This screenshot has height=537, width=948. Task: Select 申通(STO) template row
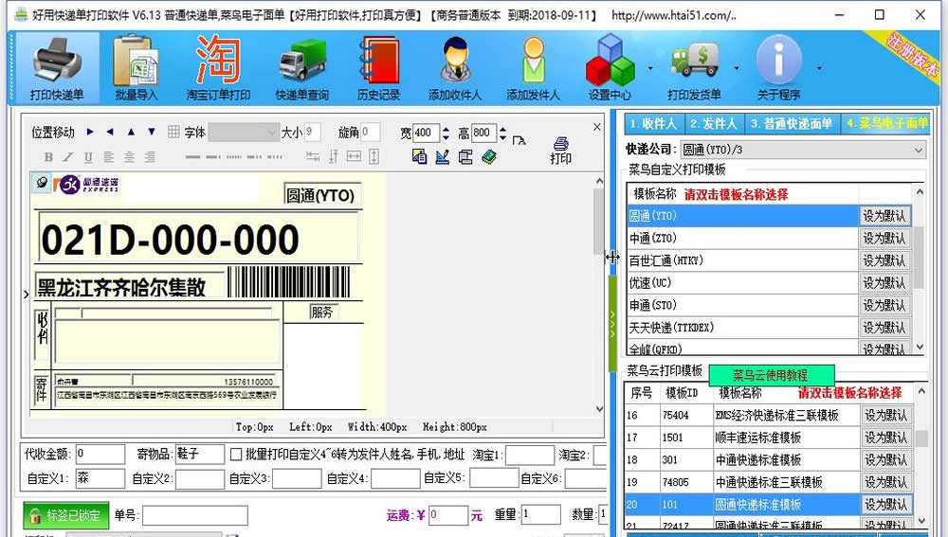pos(742,305)
